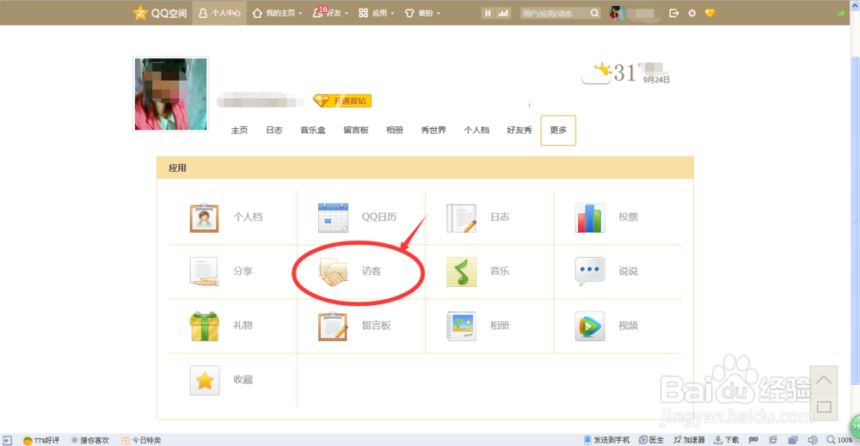Switch to the 音乐盒 tab

[x=313, y=131]
